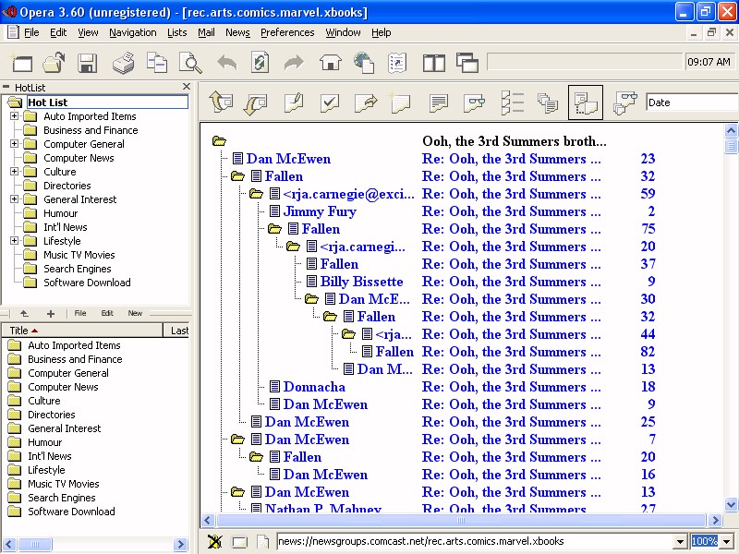Click the direct access document icon
Image resolution: width=739 pixels, height=554 pixels.
coord(397,63)
